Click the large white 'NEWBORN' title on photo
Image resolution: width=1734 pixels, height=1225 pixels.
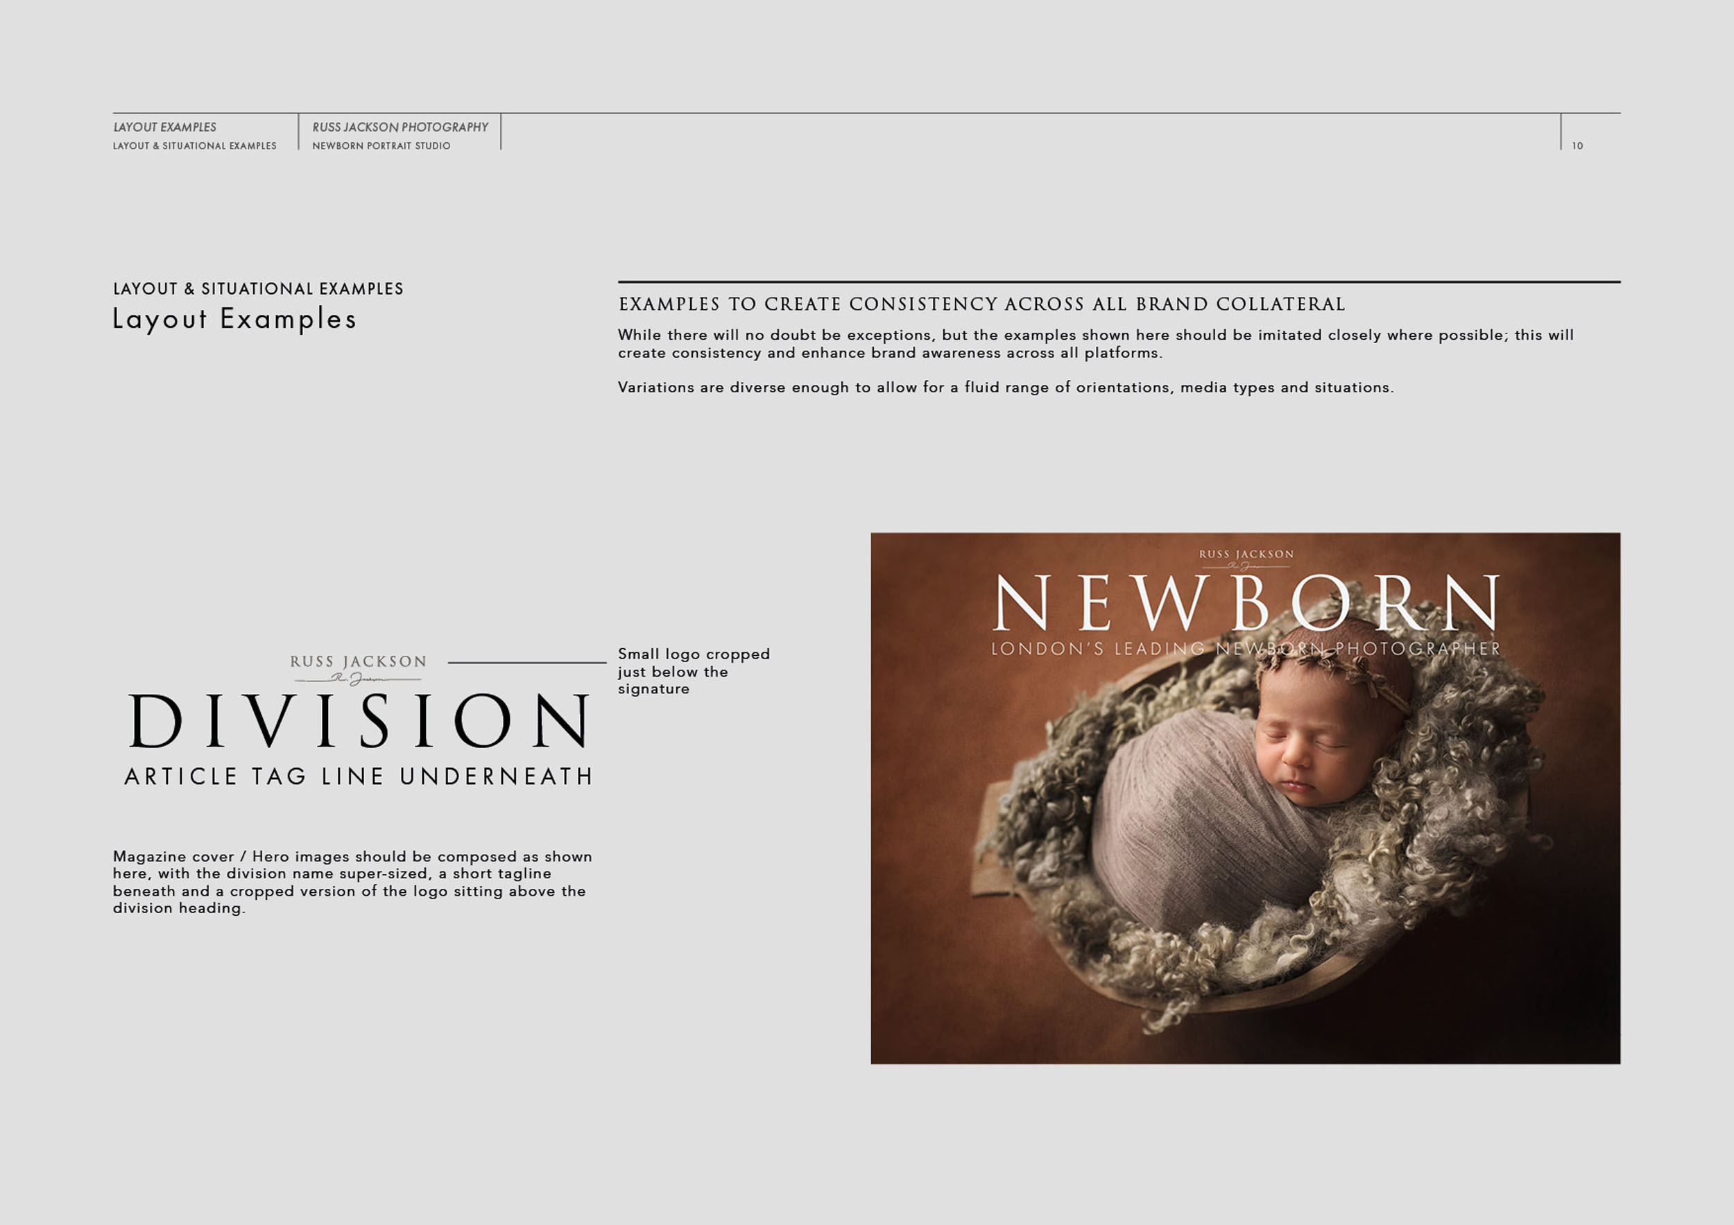[1246, 602]
